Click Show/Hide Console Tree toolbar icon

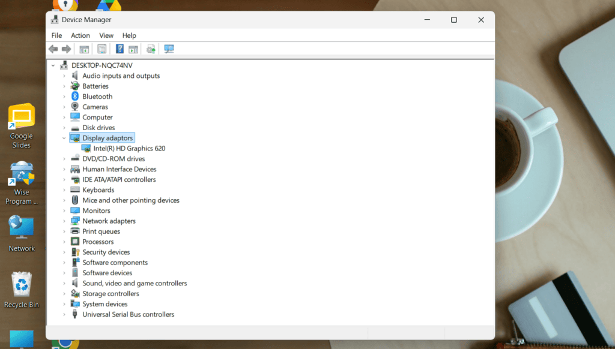84,49
